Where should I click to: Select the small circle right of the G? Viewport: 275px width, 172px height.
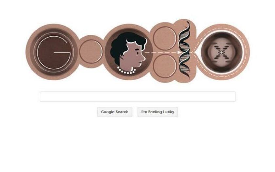pyautogui.click(x=91, y=51)
